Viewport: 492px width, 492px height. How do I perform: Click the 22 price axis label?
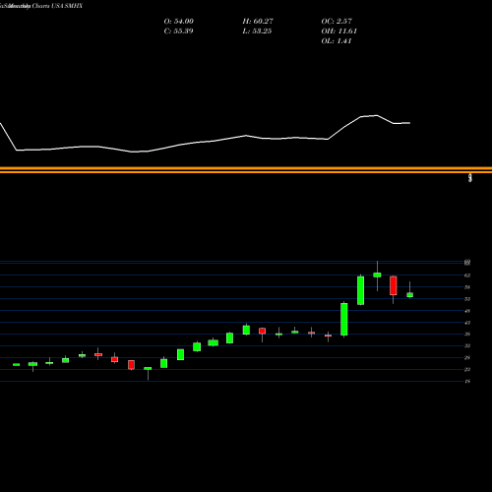click(467, 370)
